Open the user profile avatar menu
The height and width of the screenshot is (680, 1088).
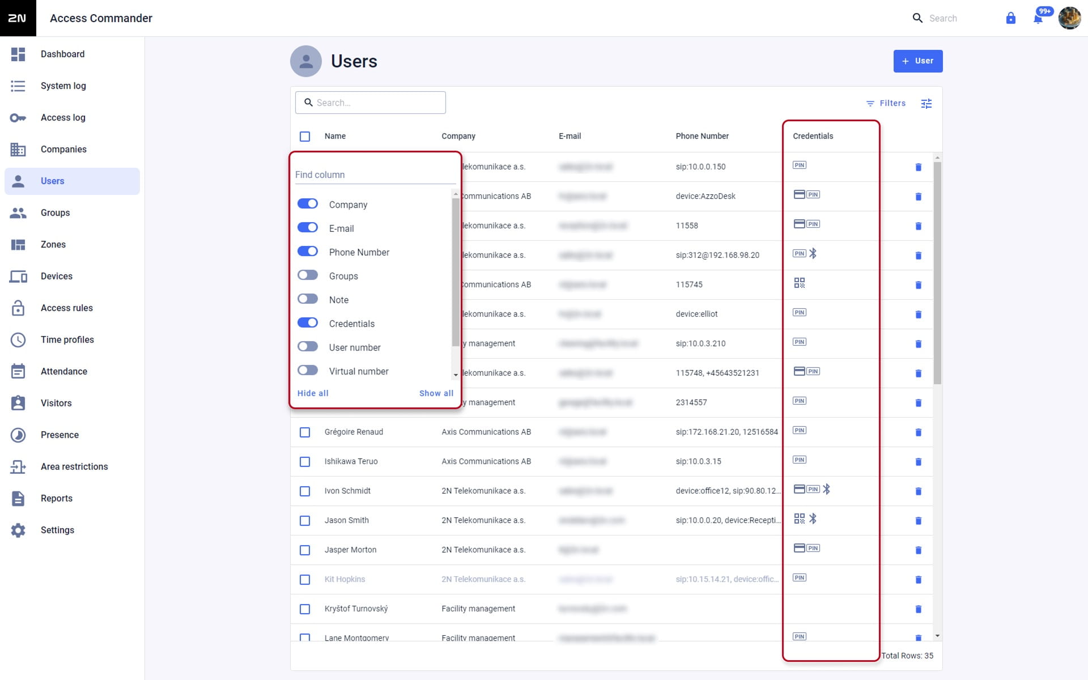point(1069,18)
